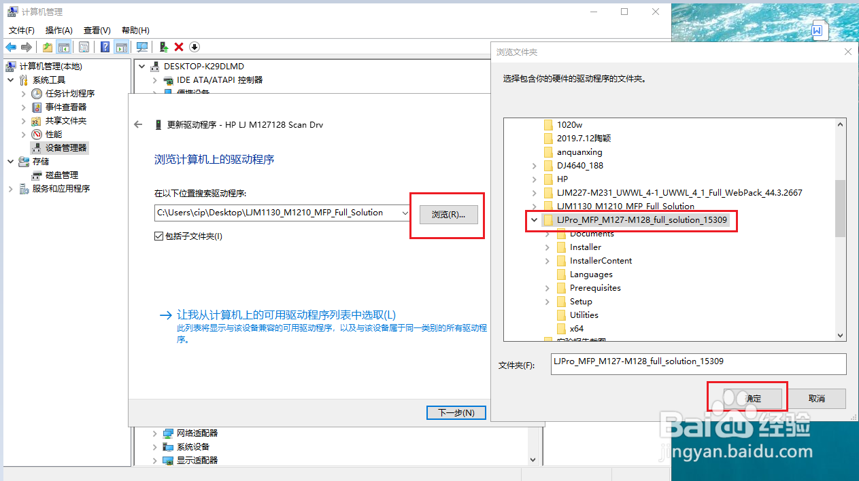Click the Update device driver toolbar icon
Viewport: 859px width, 481px height.
[164, 47]
